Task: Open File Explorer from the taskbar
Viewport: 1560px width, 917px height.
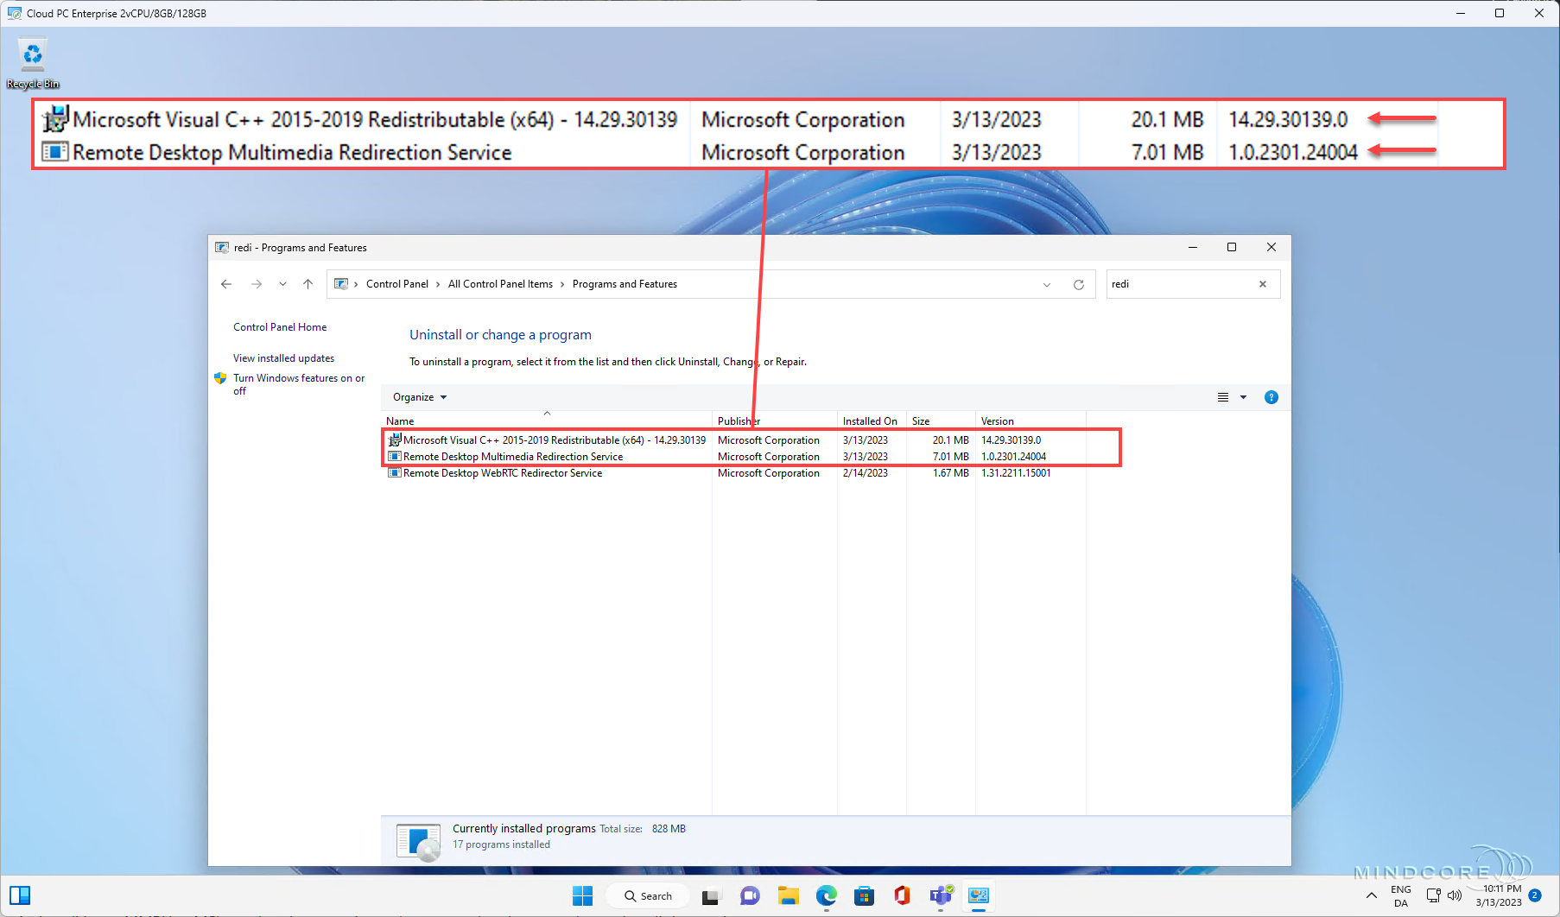Action: point(788,896)
